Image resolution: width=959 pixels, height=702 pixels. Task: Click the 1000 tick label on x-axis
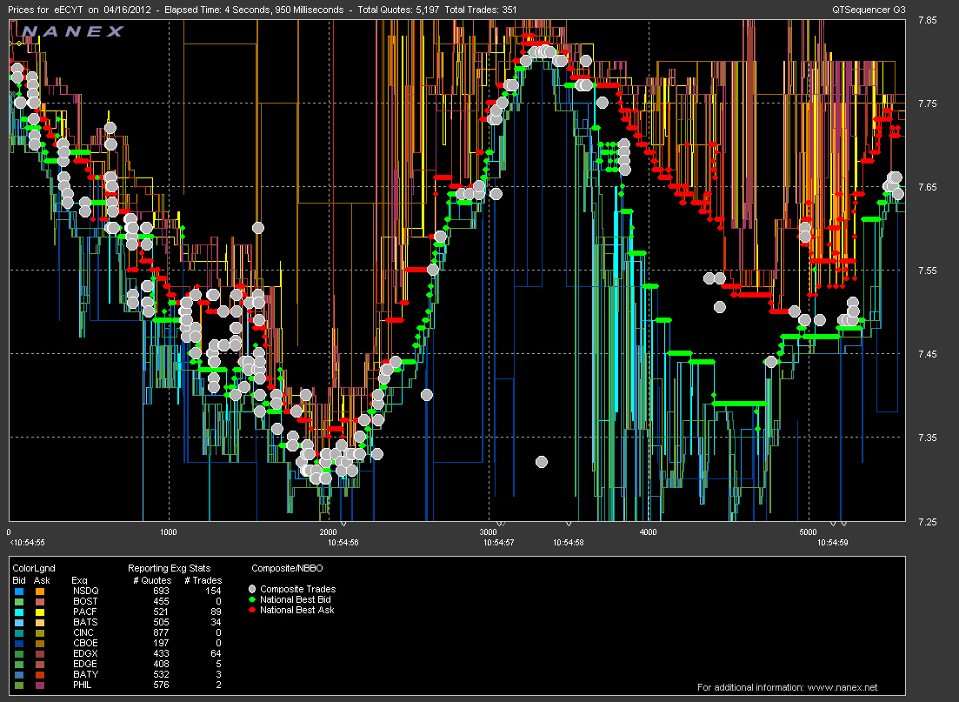(x=168, y=532)
